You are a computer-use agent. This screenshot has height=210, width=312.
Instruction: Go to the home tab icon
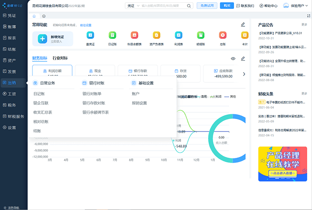coord(34,16)
